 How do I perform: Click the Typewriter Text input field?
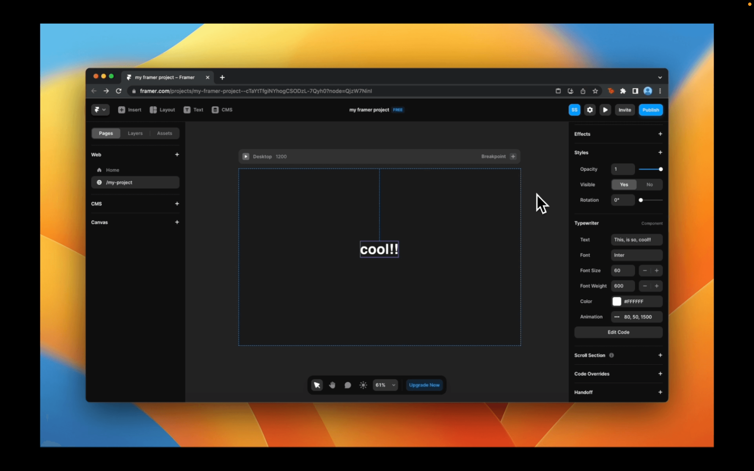pos(636,239)
